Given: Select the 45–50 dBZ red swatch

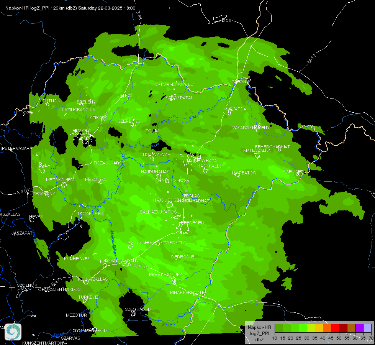Looking at the screenshot, I should pyautogui.click(x=335, y=328).
